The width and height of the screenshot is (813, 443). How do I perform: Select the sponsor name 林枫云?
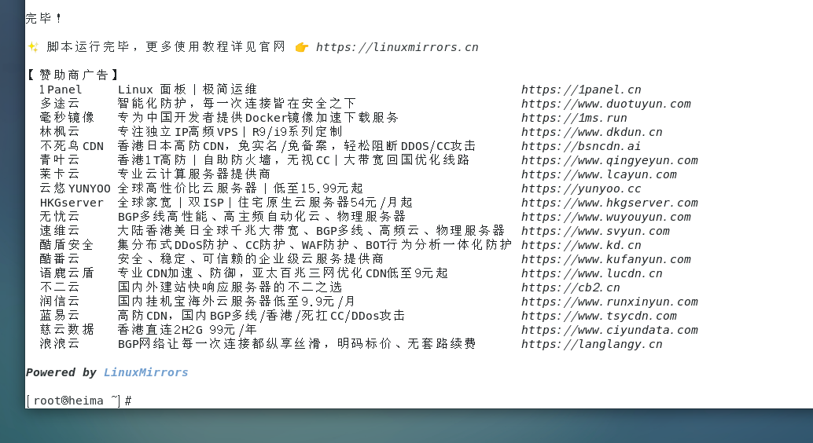click(60, 132)
